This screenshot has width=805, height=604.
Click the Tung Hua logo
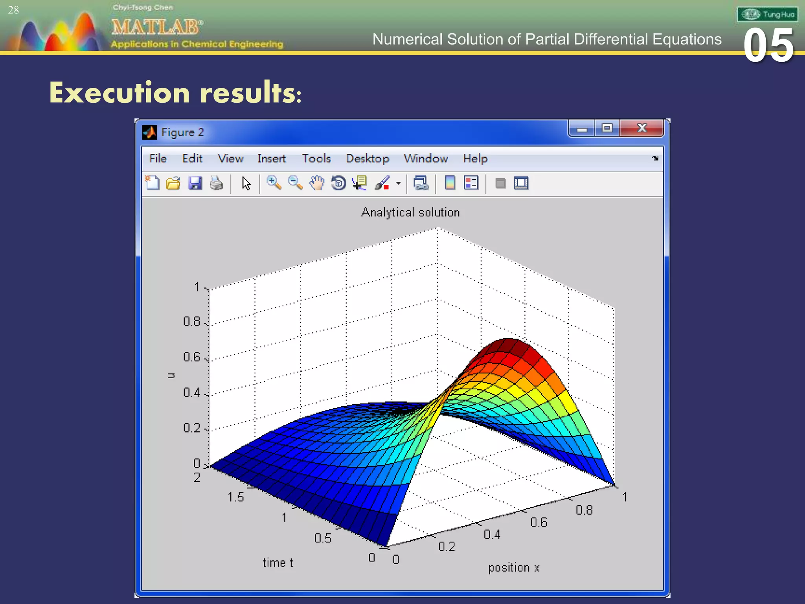point(767,15)
